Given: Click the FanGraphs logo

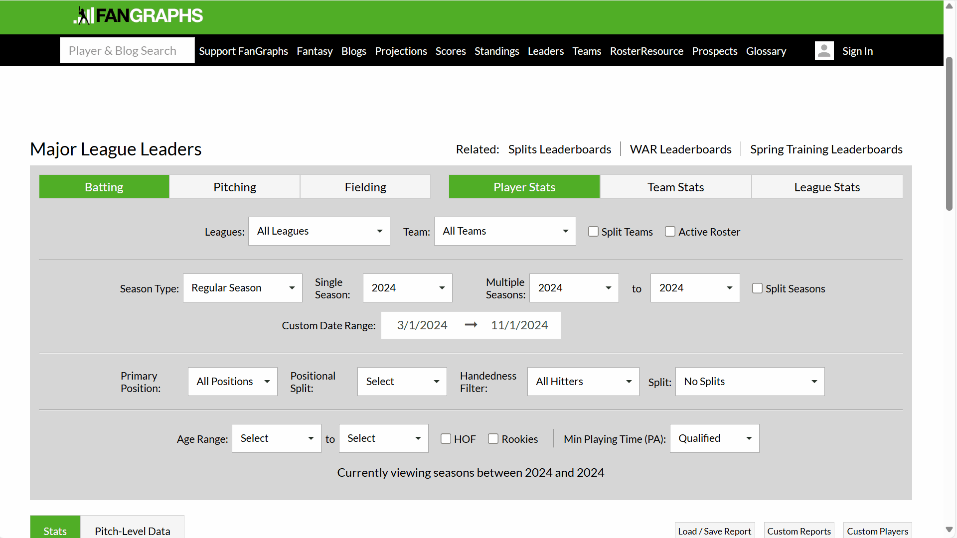Looking at the screenshot, I should (x=138, y=16).
